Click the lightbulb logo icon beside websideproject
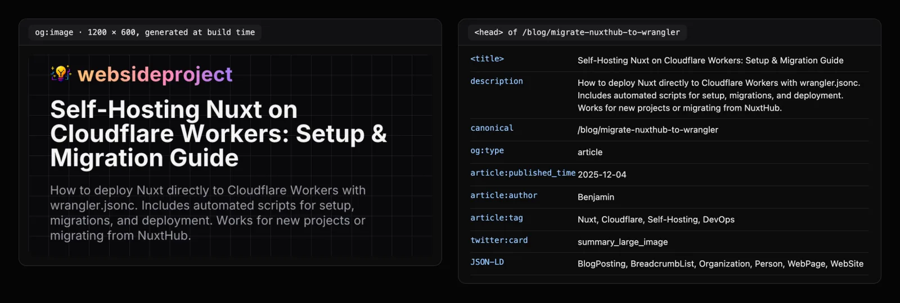The image size is (900, 303). click(x=61, y=74)
